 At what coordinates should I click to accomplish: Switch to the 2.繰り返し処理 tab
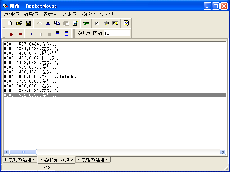click(x=56, y=160)
